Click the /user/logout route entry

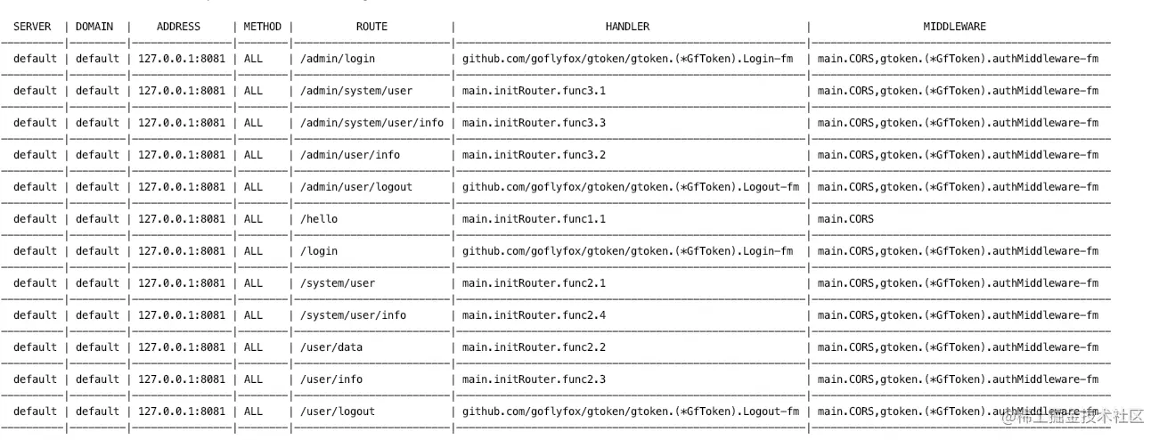(x=338, y=411)
